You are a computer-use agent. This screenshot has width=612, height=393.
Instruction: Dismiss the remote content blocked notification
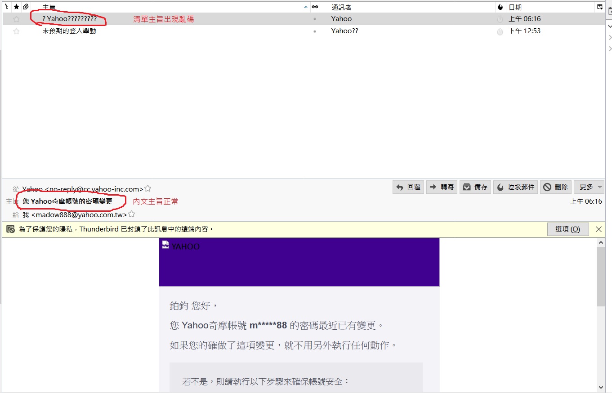pyautogui.click(x=599, y=229)
